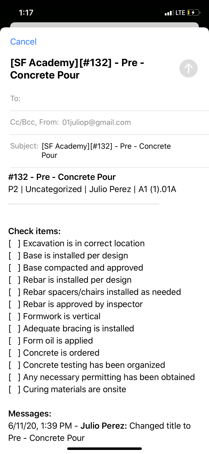209x454 pixels.
Task: Tap the cellular signal bars
Action: coord(168,13)
